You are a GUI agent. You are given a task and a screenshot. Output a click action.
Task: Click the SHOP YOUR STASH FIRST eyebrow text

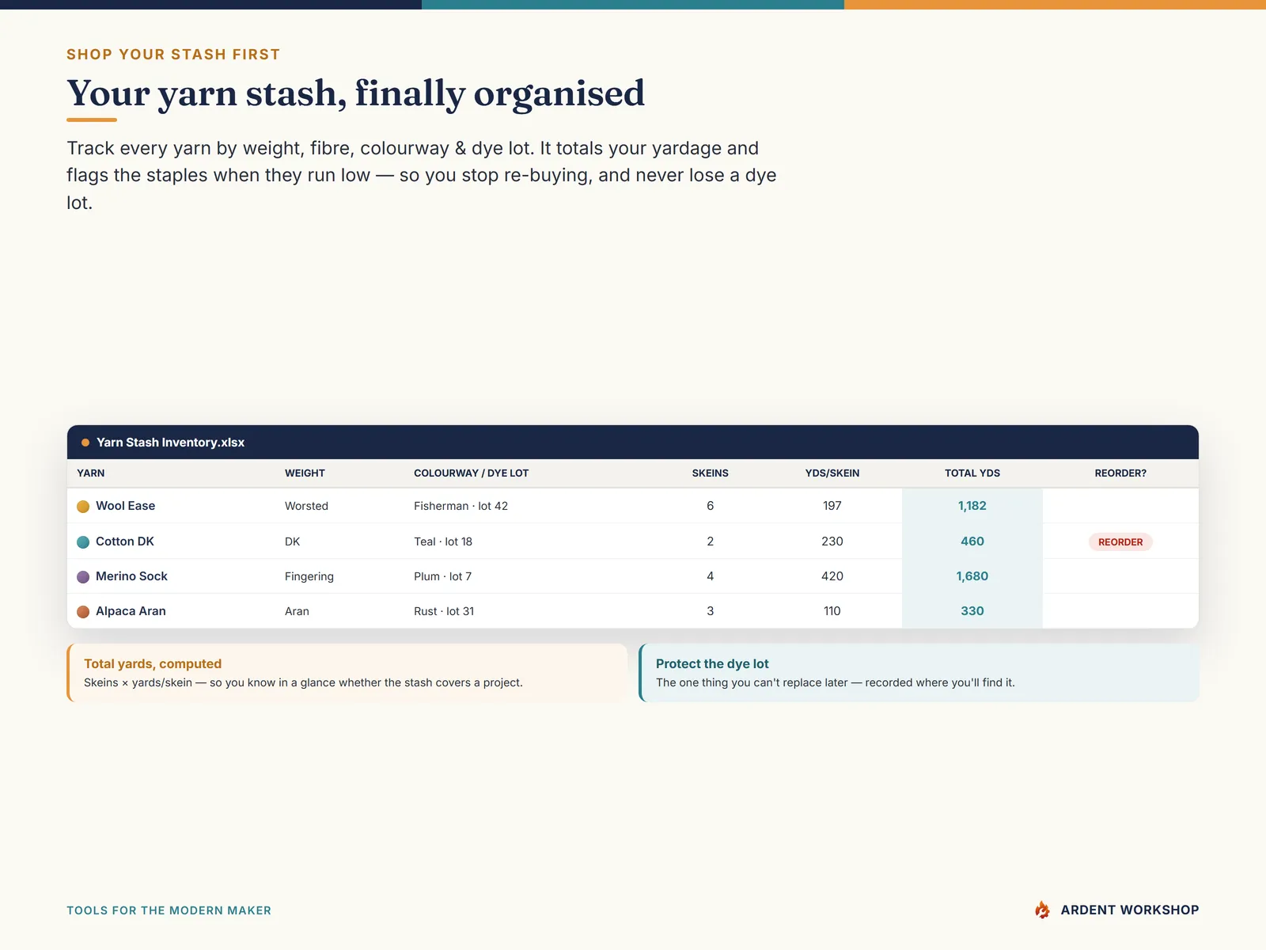click(x=173, y=55)
